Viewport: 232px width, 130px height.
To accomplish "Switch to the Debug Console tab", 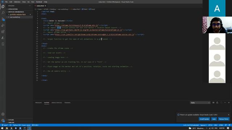I will pos(57,103).
